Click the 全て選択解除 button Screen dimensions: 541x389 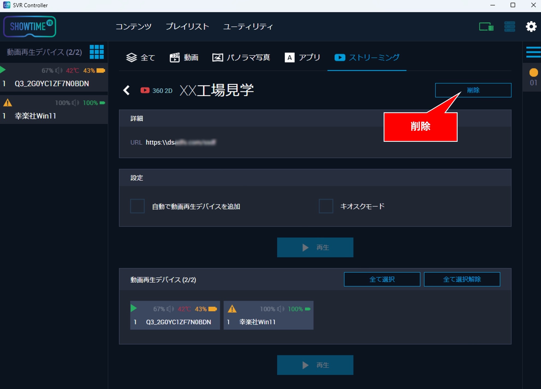[462, 279]
